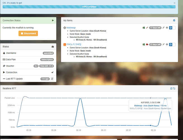Click the '0 ms' axis label
Image resolution: width=183 pixels, height=140 pixels.
pos(13,127)
